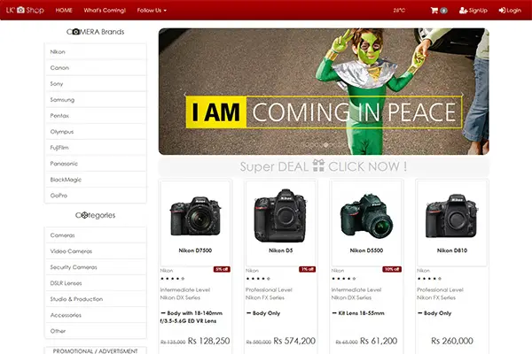Viewport: 532px width, 354px height.
Task: Click the 1% off badge on D5
Action: (x=308, y=269)
